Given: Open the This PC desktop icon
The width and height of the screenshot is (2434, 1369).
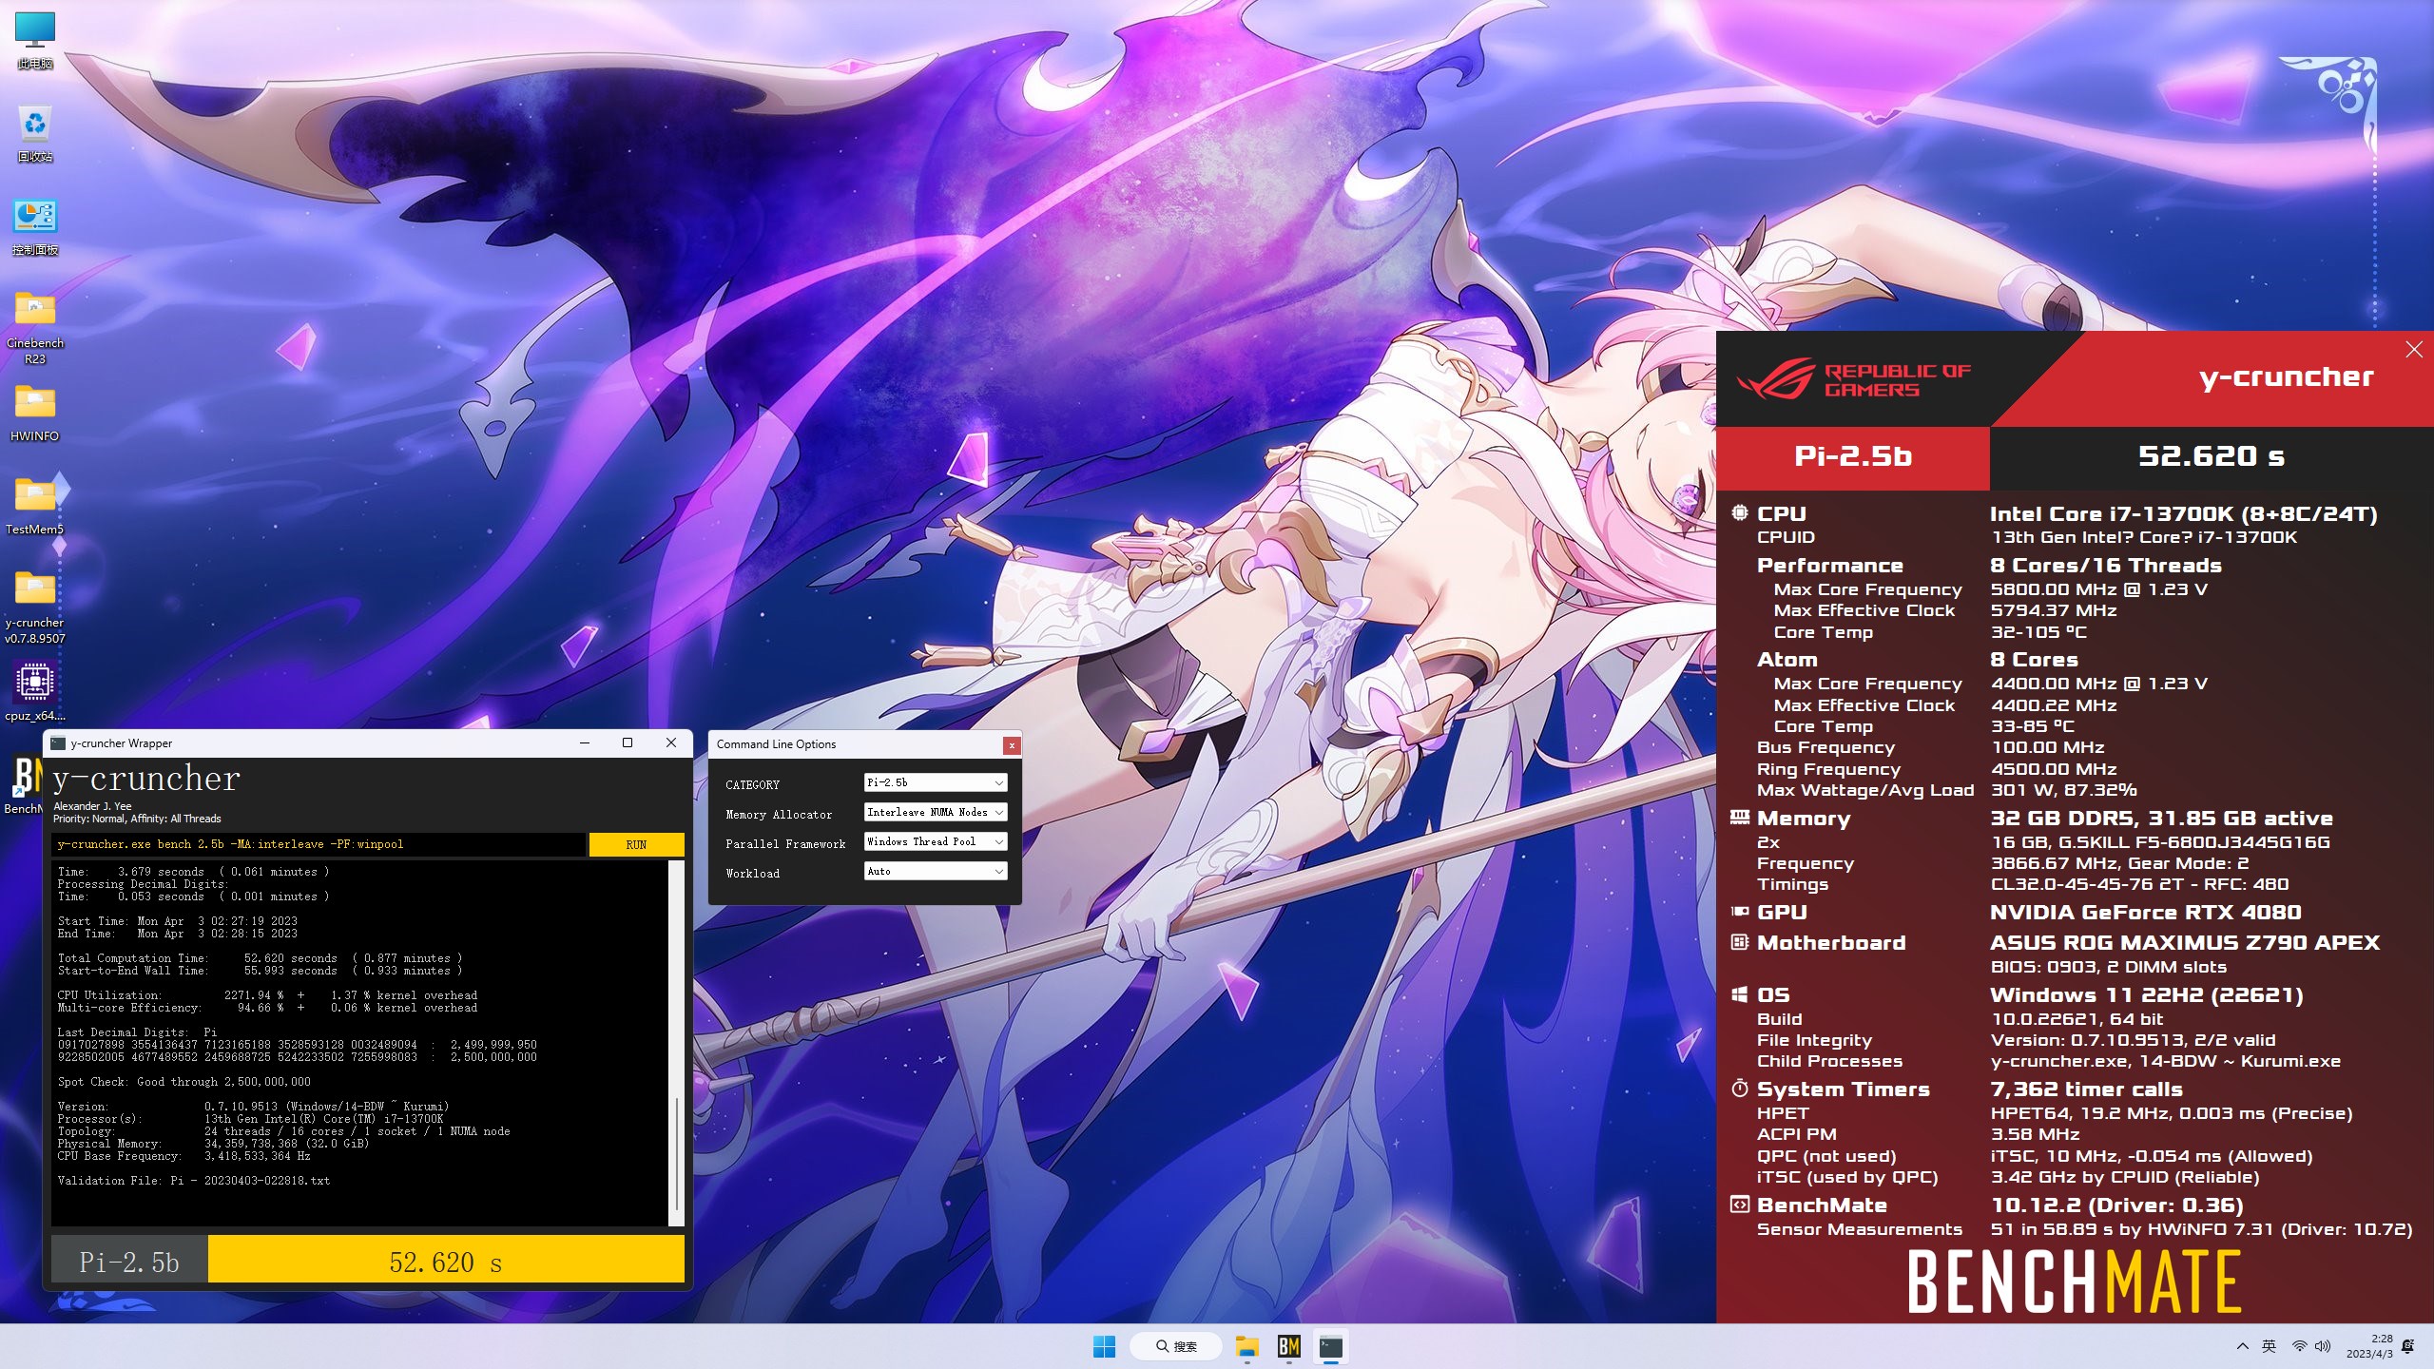Looking at the screenshot, I should point(35,41).
